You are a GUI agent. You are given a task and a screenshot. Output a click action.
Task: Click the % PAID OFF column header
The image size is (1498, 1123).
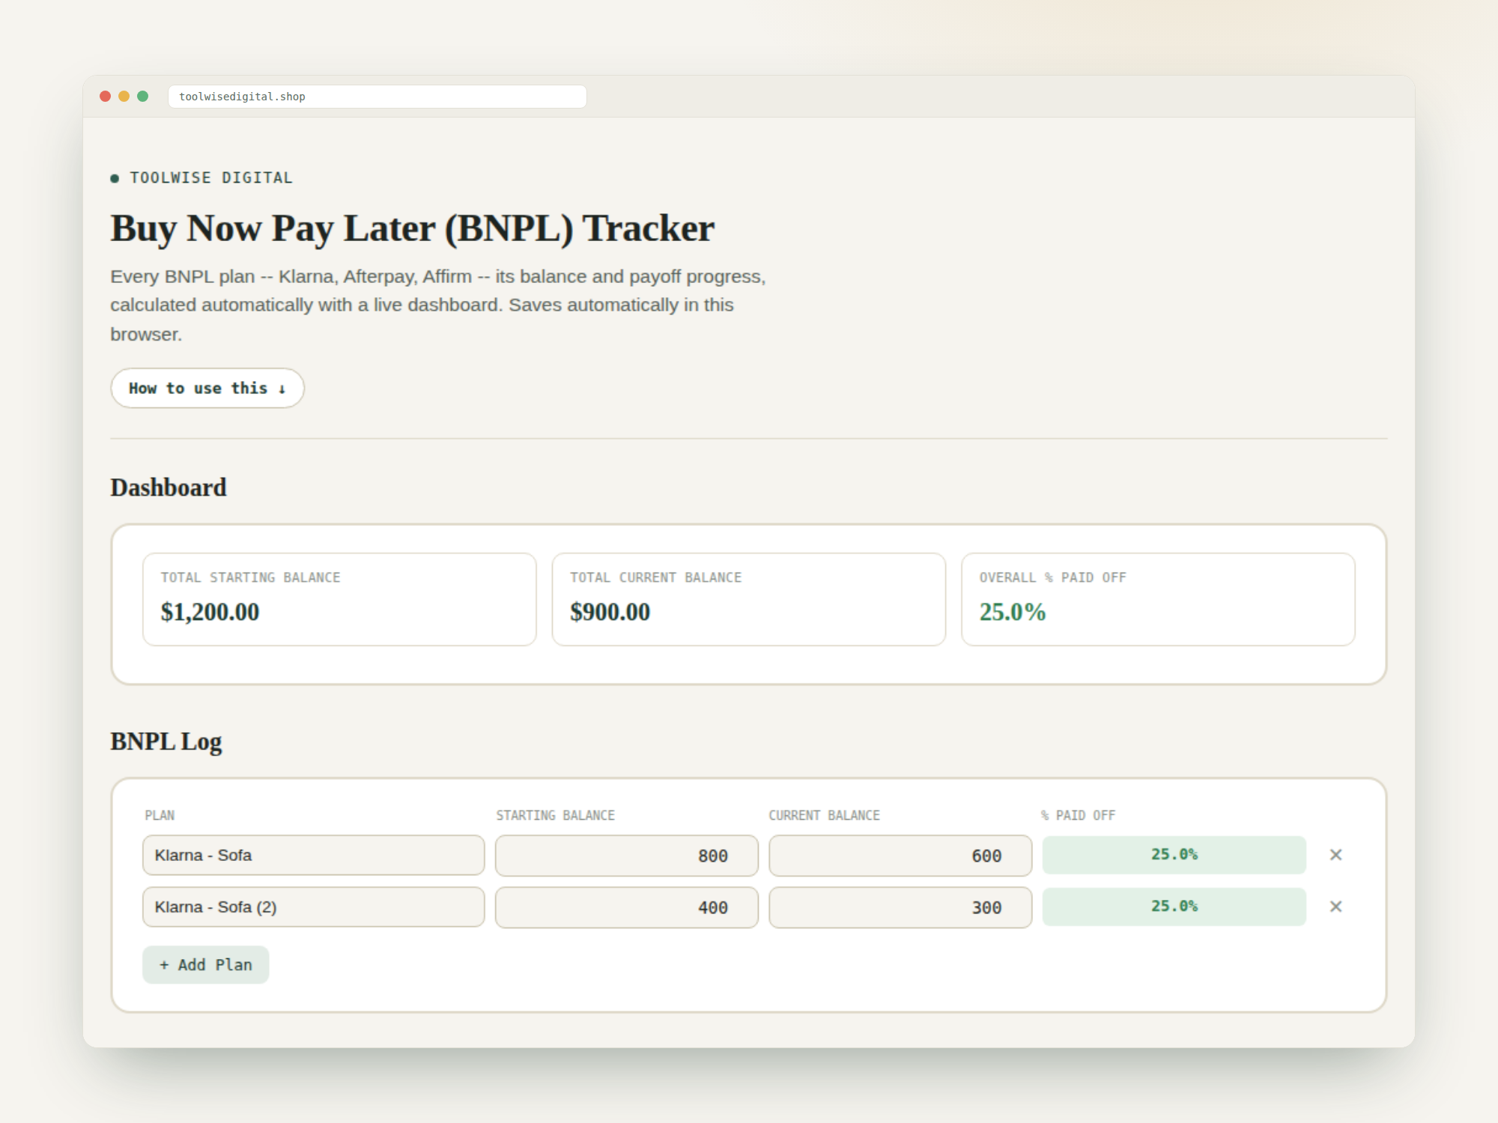pyautogui.click(x=1079, y=815)
